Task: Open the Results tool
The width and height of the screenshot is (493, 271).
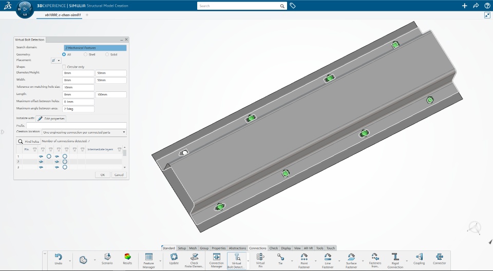Action: point(127,256)
